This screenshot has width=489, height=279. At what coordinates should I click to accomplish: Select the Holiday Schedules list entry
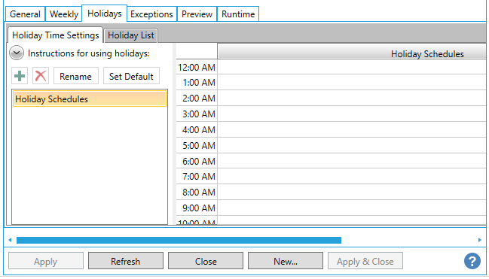click(90, 99)
